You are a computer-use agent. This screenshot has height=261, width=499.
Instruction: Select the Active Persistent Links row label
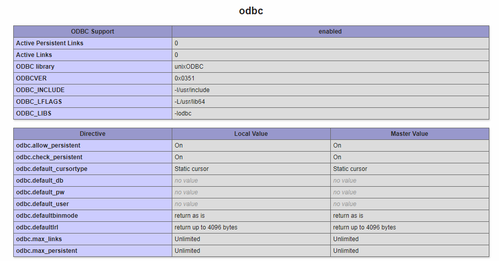(49, 43)
